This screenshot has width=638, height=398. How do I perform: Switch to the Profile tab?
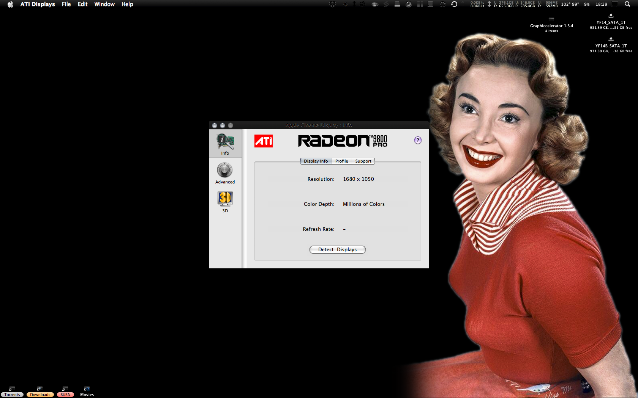click(341, 161)
